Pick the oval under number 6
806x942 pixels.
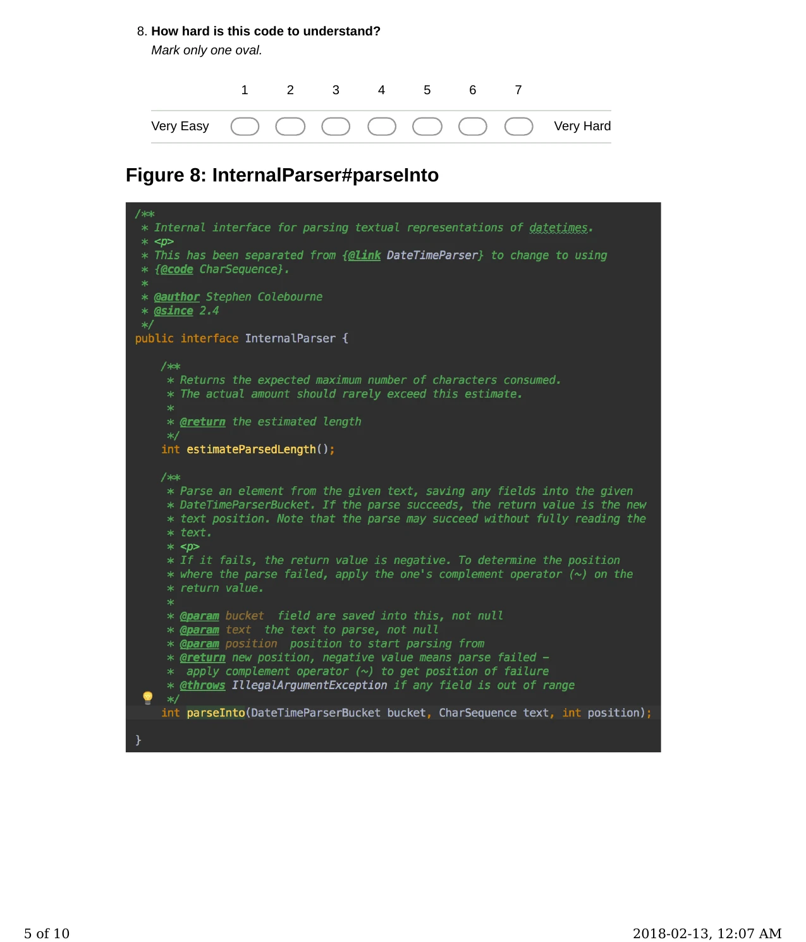[473, 126]
